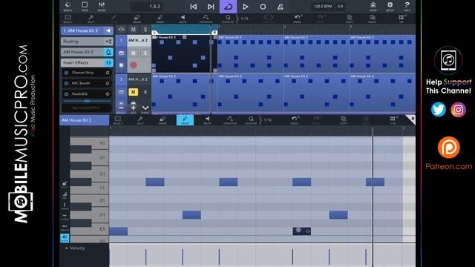
Task: Toggle global solo S above track list
Action: click(145, 30)
